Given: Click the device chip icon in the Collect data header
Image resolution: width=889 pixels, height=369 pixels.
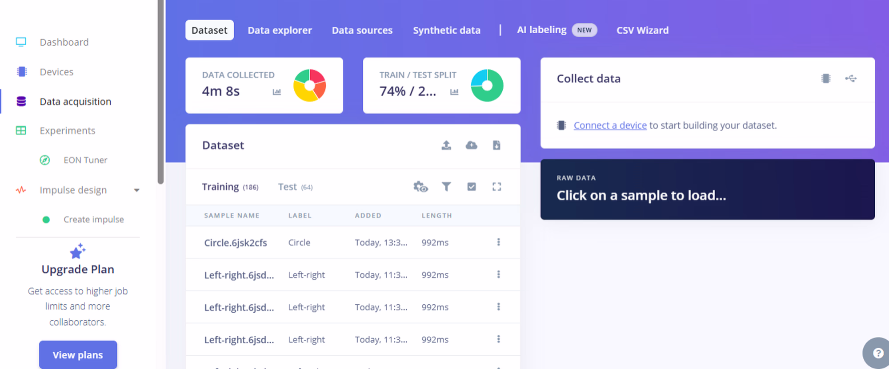Looking at the screenshot, I should point(826,79).
